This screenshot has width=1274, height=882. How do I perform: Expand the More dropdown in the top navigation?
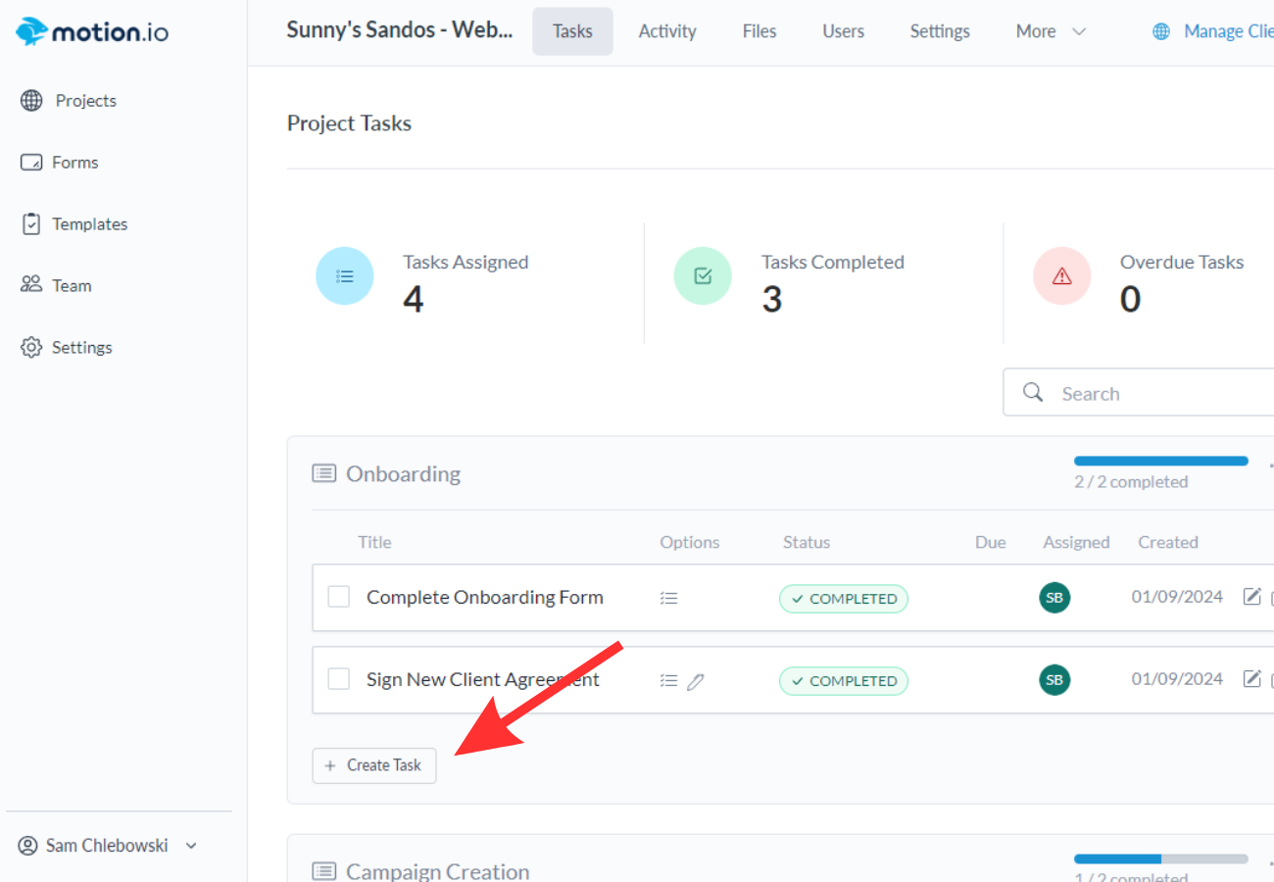coord(1051,31)
